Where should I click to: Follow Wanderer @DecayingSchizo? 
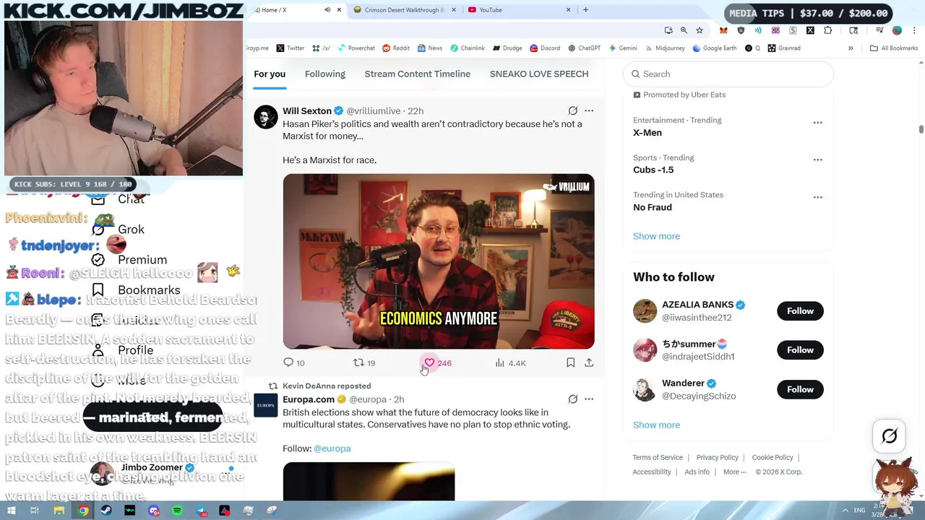click(x=800, y=389)
